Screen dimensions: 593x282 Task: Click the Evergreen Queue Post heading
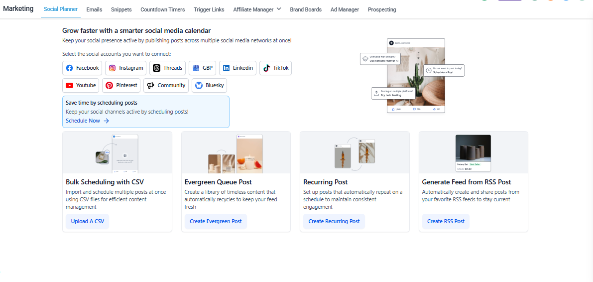click(218, 182)
